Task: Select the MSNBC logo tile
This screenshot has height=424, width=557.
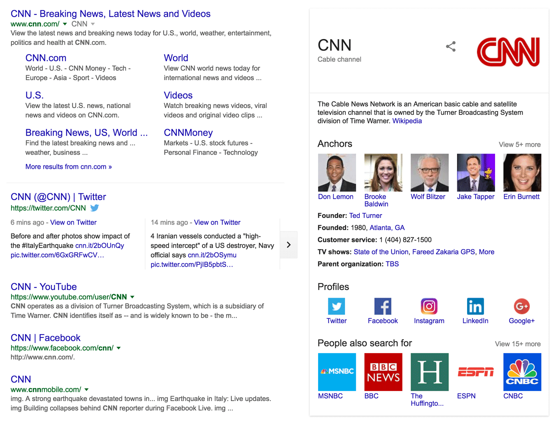Action: click(337, 372)
